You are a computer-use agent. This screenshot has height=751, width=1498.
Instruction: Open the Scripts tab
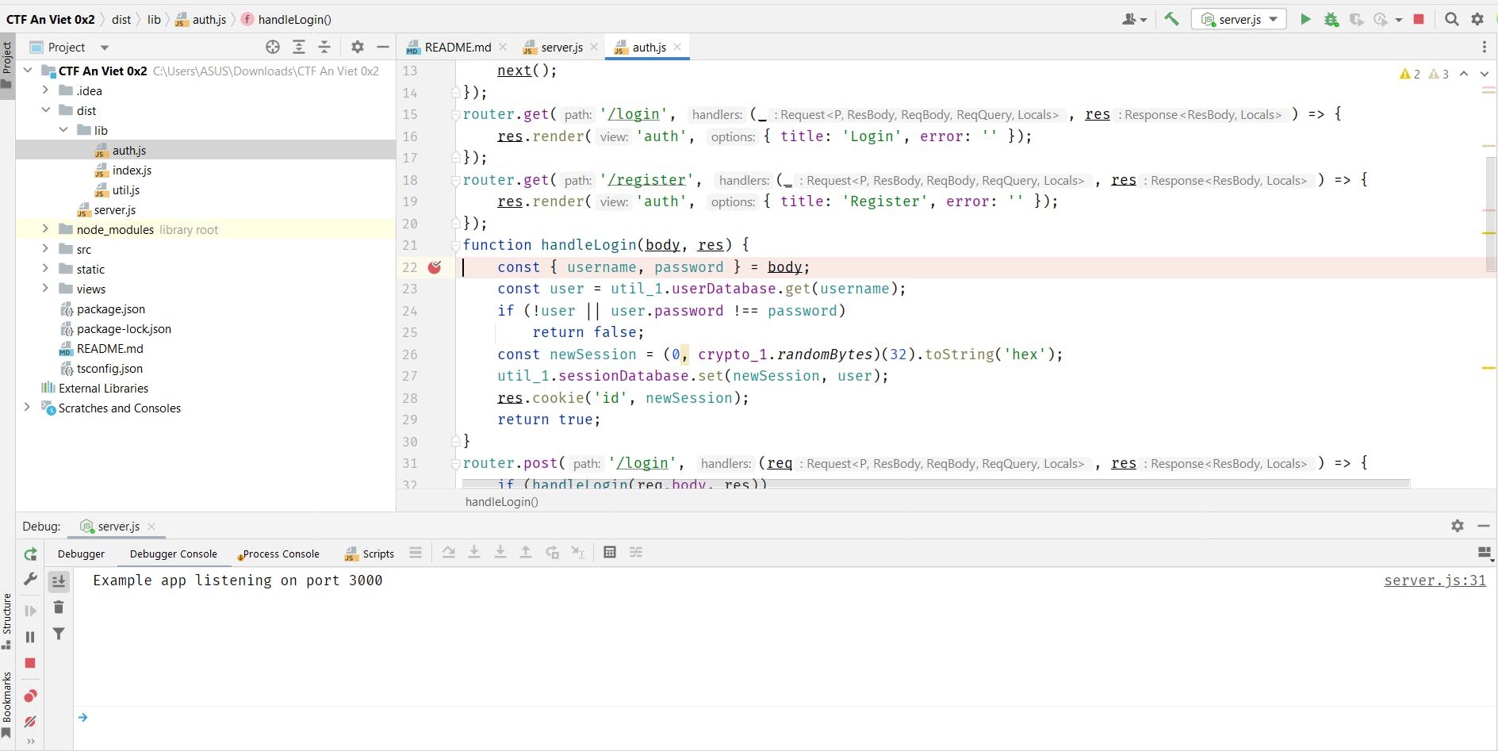370,554
